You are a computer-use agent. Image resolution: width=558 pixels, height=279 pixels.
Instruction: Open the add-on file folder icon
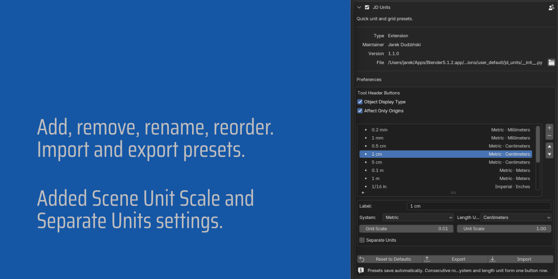551,62
